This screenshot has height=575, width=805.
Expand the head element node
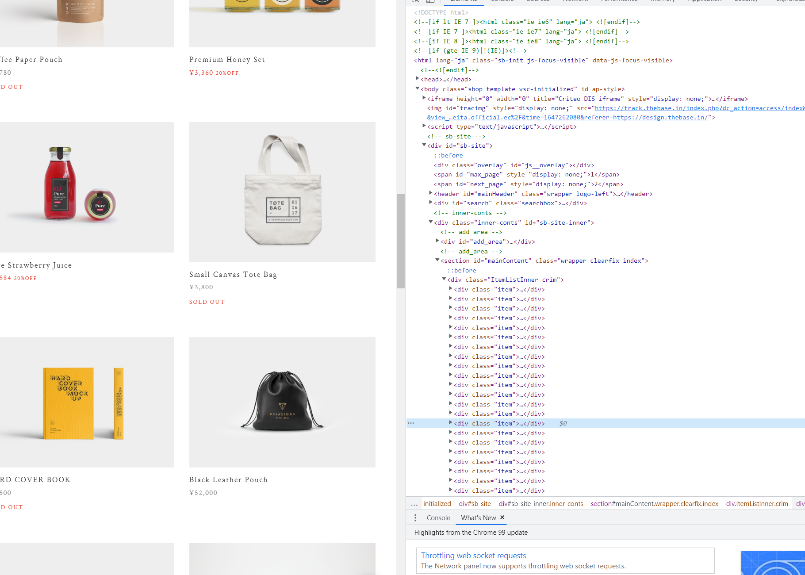(417, 79)
